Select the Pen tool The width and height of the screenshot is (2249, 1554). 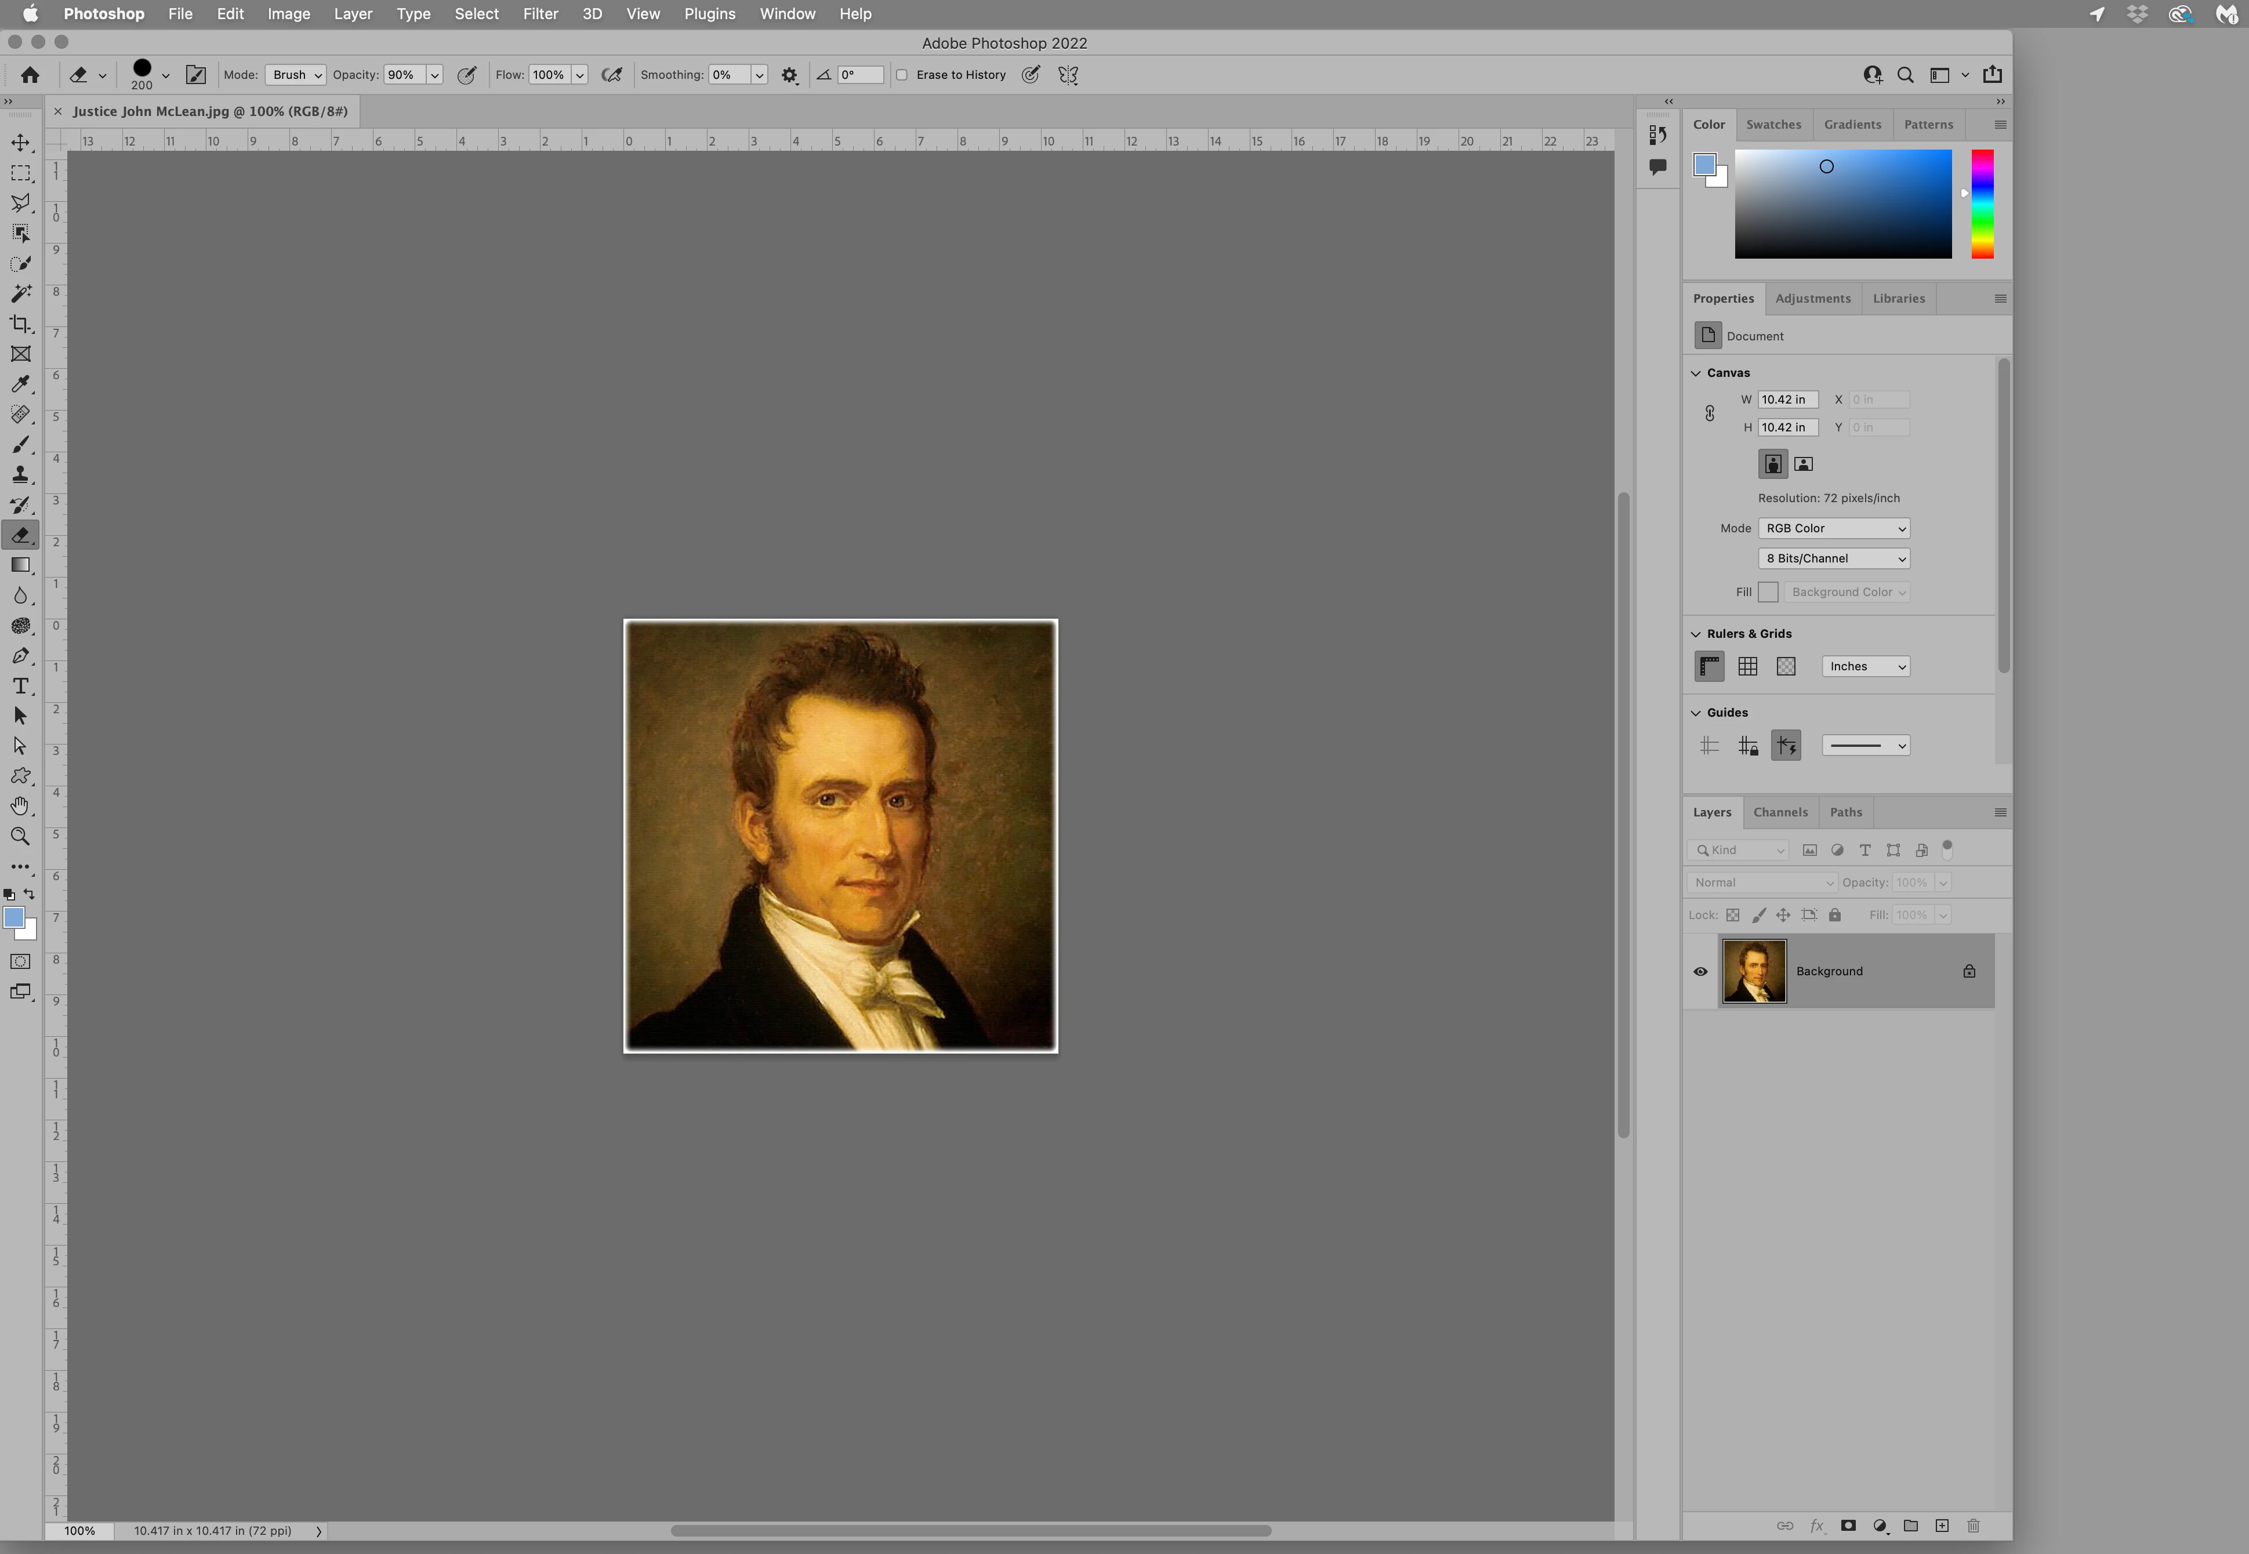20,656
